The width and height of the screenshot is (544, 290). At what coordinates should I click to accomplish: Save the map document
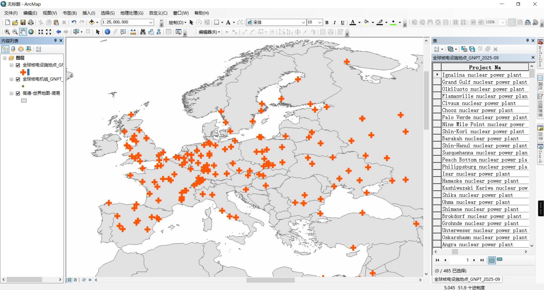click(23, 22)
